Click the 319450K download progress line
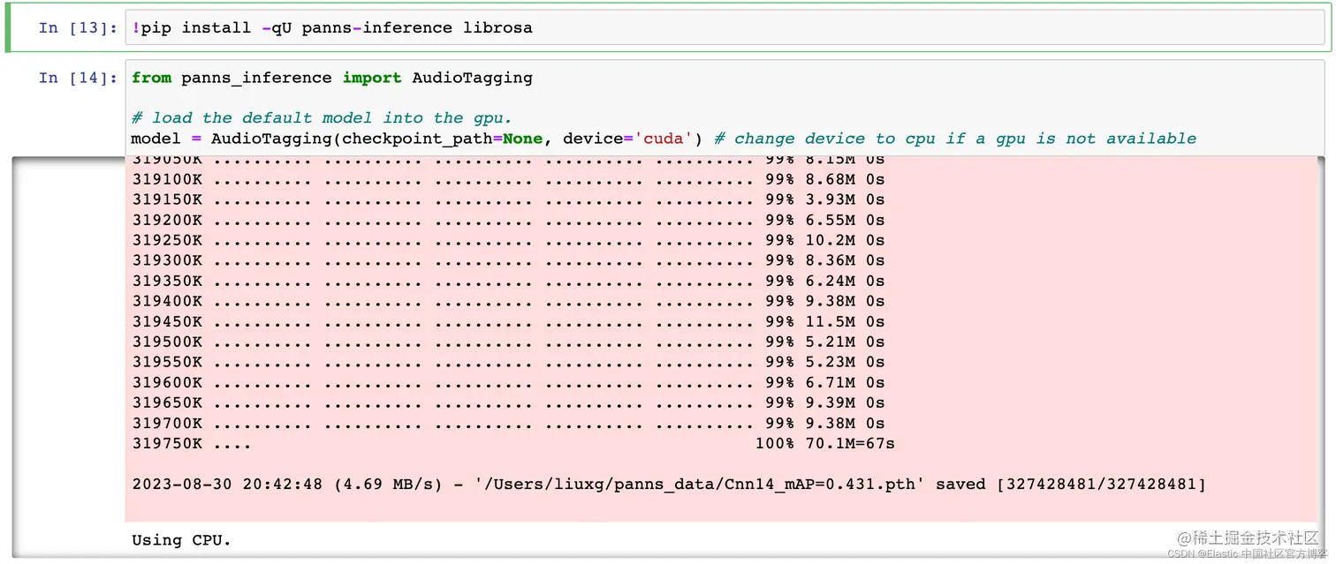This screenshot has height=564, width=1336. 508,321
